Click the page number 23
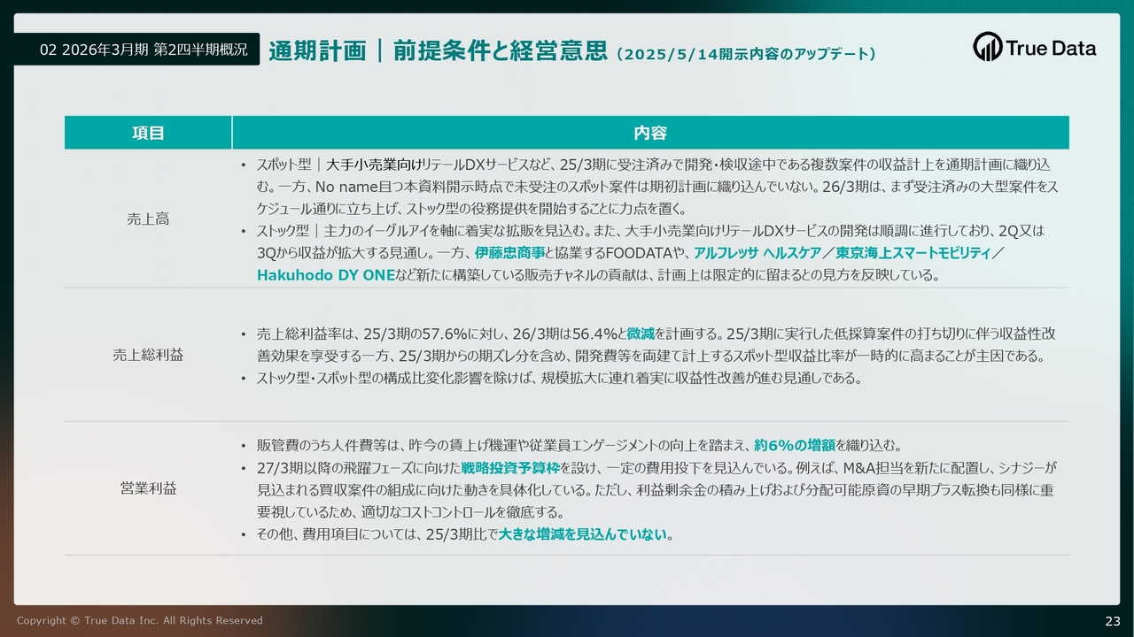This screenshot has width=1134, height=637. pos(1112,620)
